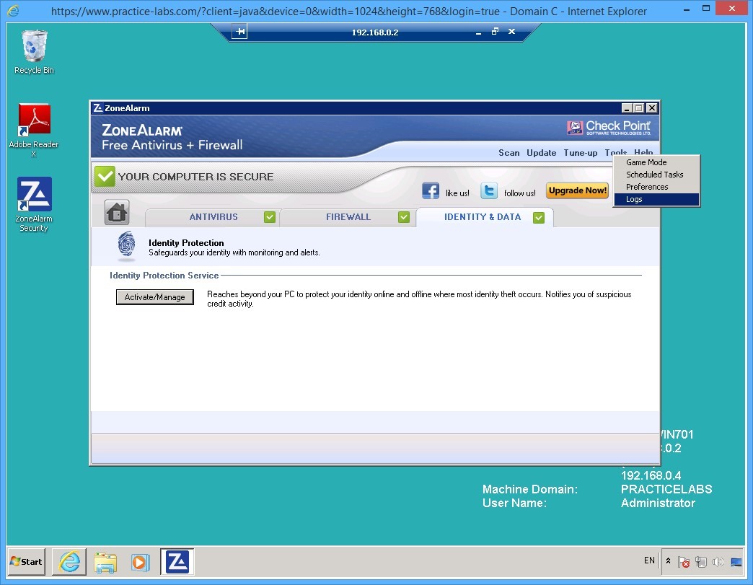
Task: Click the Upgrade Now! button
Action: 577,190
